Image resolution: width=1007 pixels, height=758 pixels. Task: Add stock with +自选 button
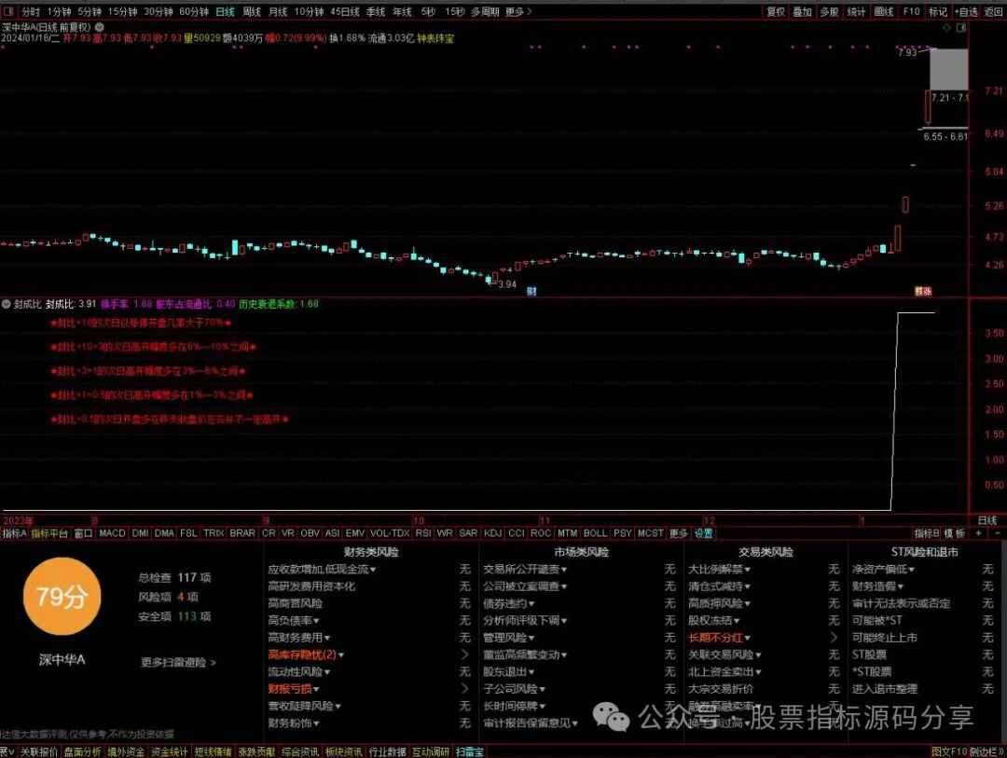(967, 11)
